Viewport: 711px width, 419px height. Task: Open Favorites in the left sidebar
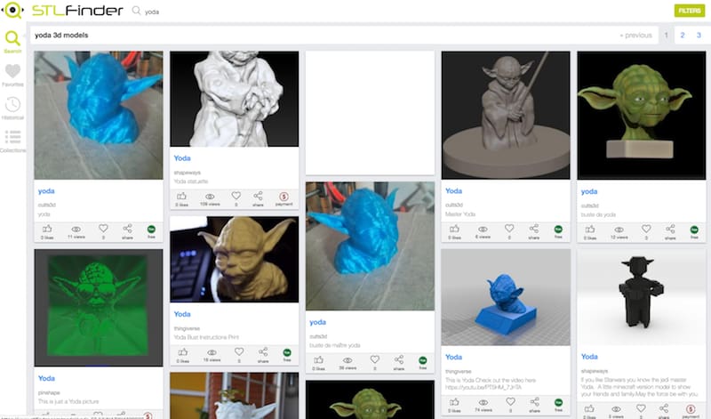click(x=12, y=75)
